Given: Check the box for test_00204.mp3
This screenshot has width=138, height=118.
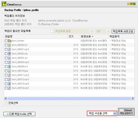Looking at the screenshot, I should click(6, 62).
